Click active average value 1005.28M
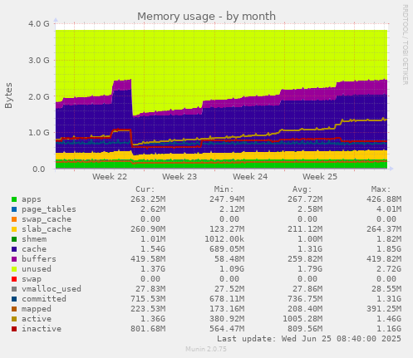 pyautogui.click(x=302, y=319)
